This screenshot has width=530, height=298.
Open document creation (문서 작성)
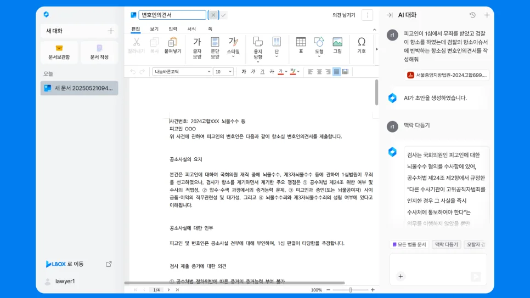99,52
